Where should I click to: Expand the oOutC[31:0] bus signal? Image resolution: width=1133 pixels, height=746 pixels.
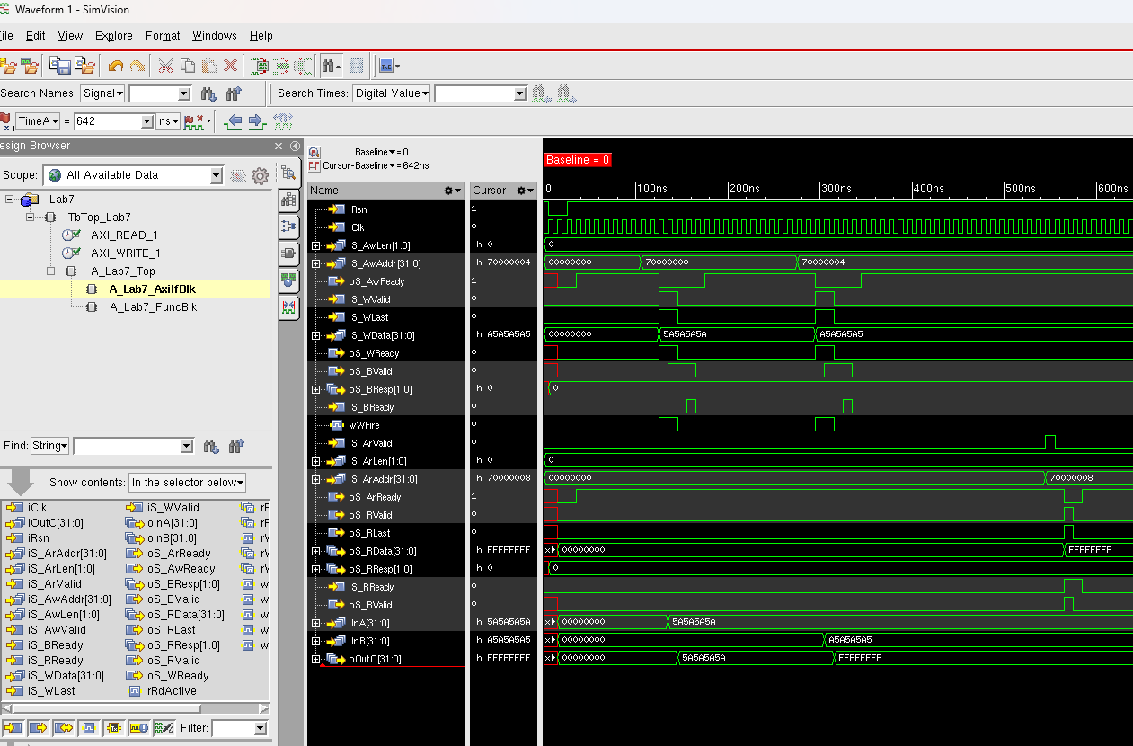point(315,659)
